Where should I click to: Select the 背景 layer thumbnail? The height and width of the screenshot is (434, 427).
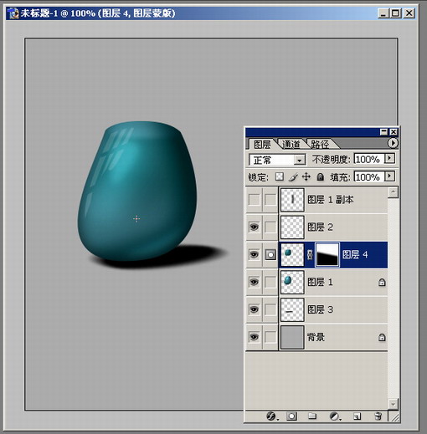292,337
